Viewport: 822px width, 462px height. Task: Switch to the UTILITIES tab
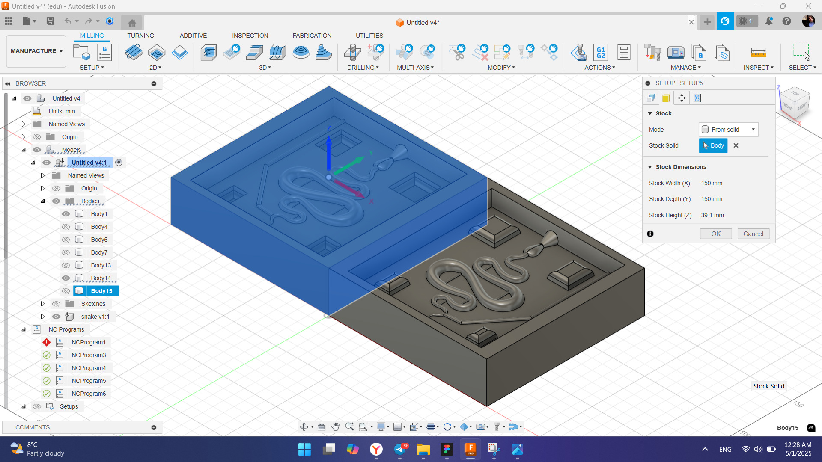click(369, 36)
